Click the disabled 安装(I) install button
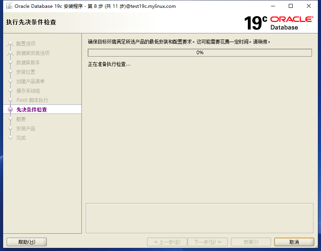 coord(251,242)
